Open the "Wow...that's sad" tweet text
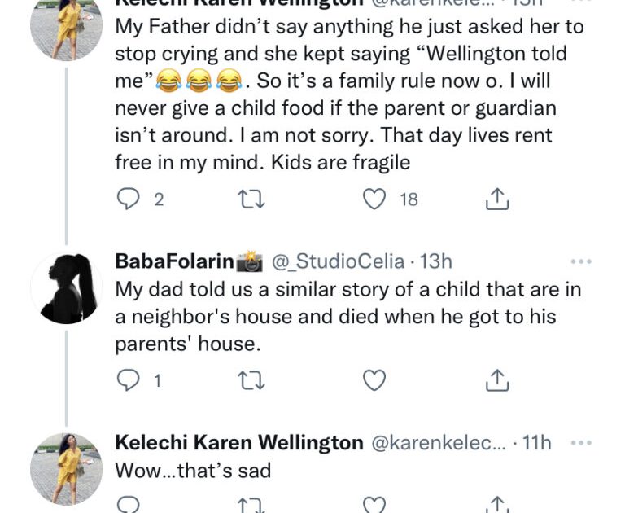 [x=193, y=471]
